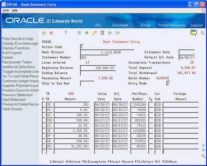207x166 pixels.
Task: Open help with the blue question mark icon
Action: (x=66, y=33)
